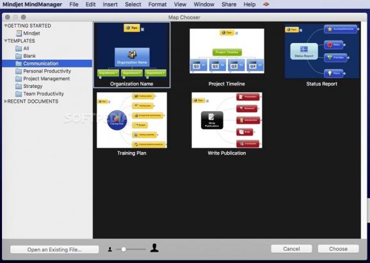The height and width of the screenshot is (263, 370).
Task: Expand the RECENT DOCUMENTS section
Action: click(x=5, y=101)
